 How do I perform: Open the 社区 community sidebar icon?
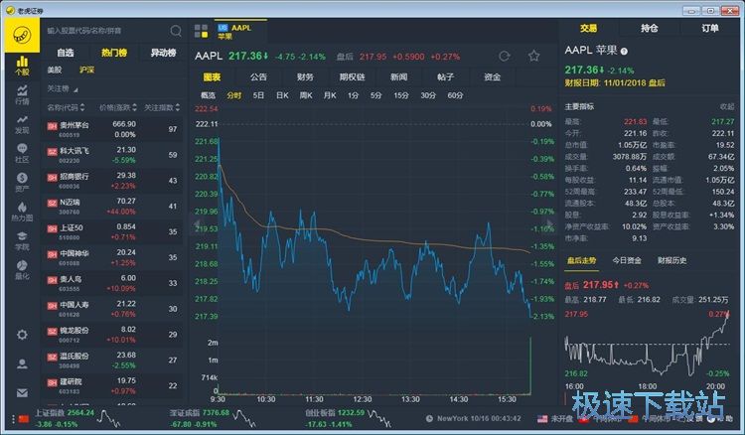pyautogui.click(x=21, y=153)
